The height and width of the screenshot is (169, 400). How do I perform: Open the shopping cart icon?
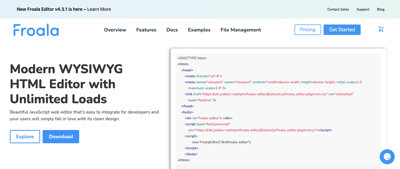tap(381, 29)
